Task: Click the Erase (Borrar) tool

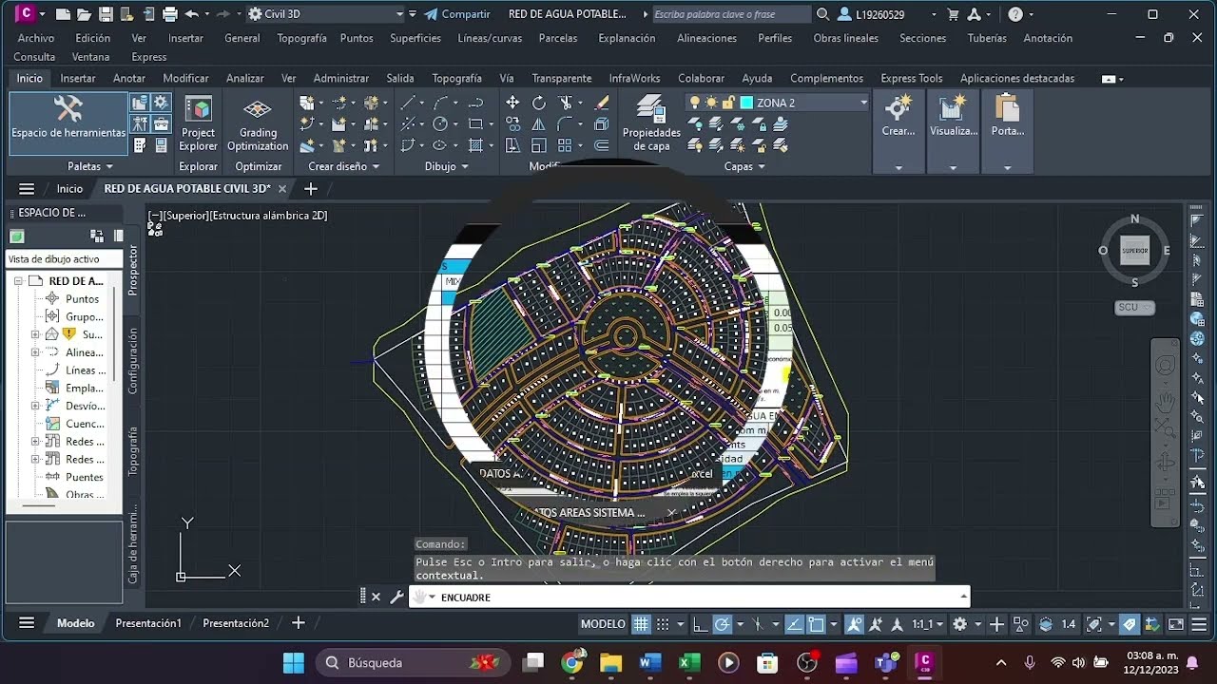Action: pyautogui.click(x=601, y=103)
